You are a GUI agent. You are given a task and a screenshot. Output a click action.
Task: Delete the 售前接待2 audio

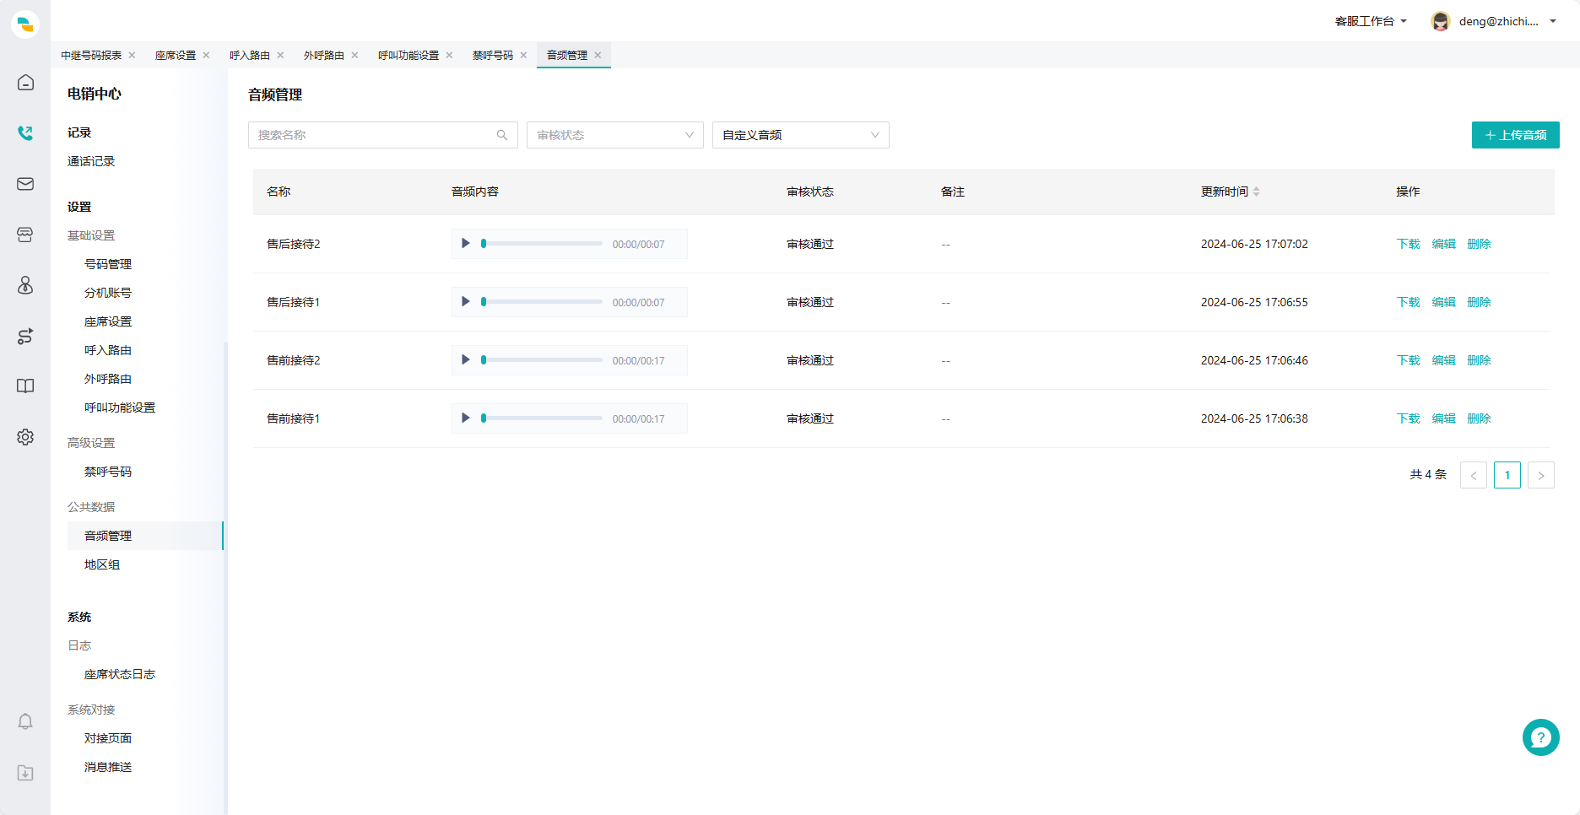point(1480,360)
